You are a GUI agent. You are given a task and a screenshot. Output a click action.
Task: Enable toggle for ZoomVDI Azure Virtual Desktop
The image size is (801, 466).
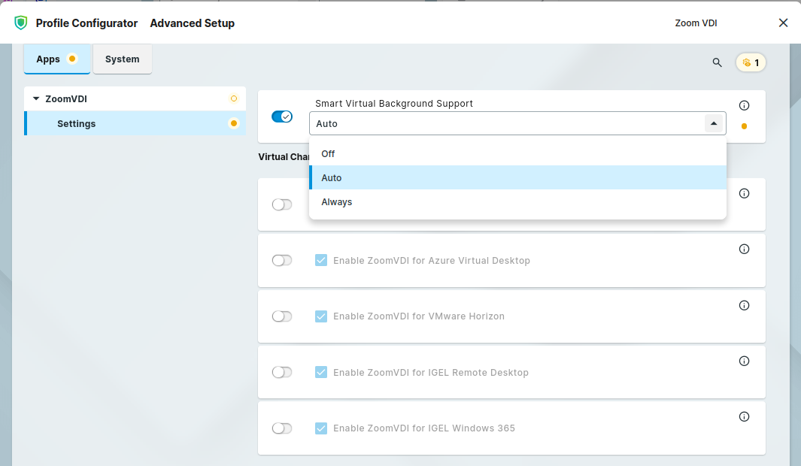click(x=282, y=260)
